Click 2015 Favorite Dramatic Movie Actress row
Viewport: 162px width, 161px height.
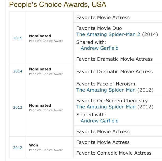[x=118, y=59]
